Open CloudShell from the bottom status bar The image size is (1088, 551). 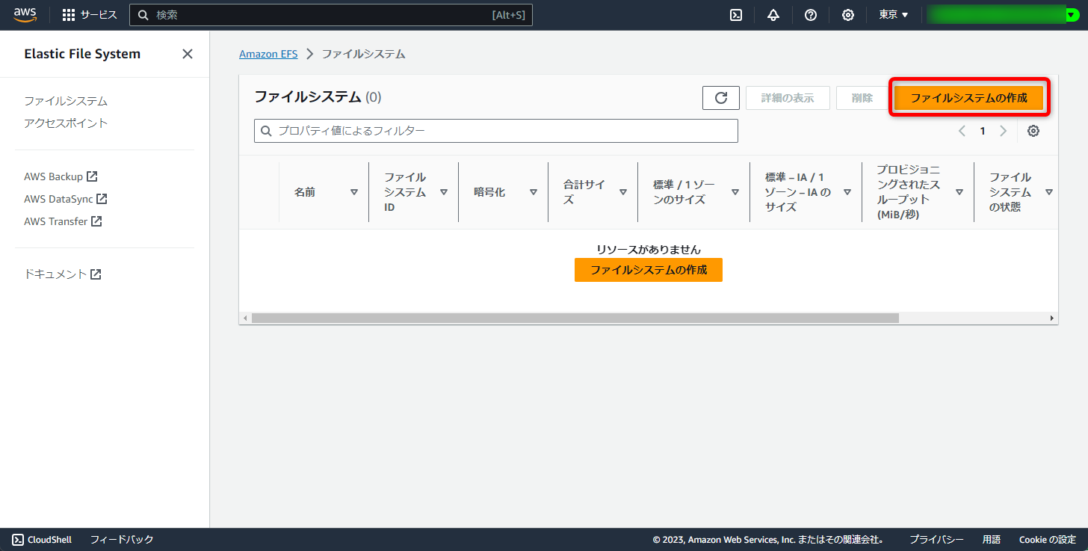[41, 539]
